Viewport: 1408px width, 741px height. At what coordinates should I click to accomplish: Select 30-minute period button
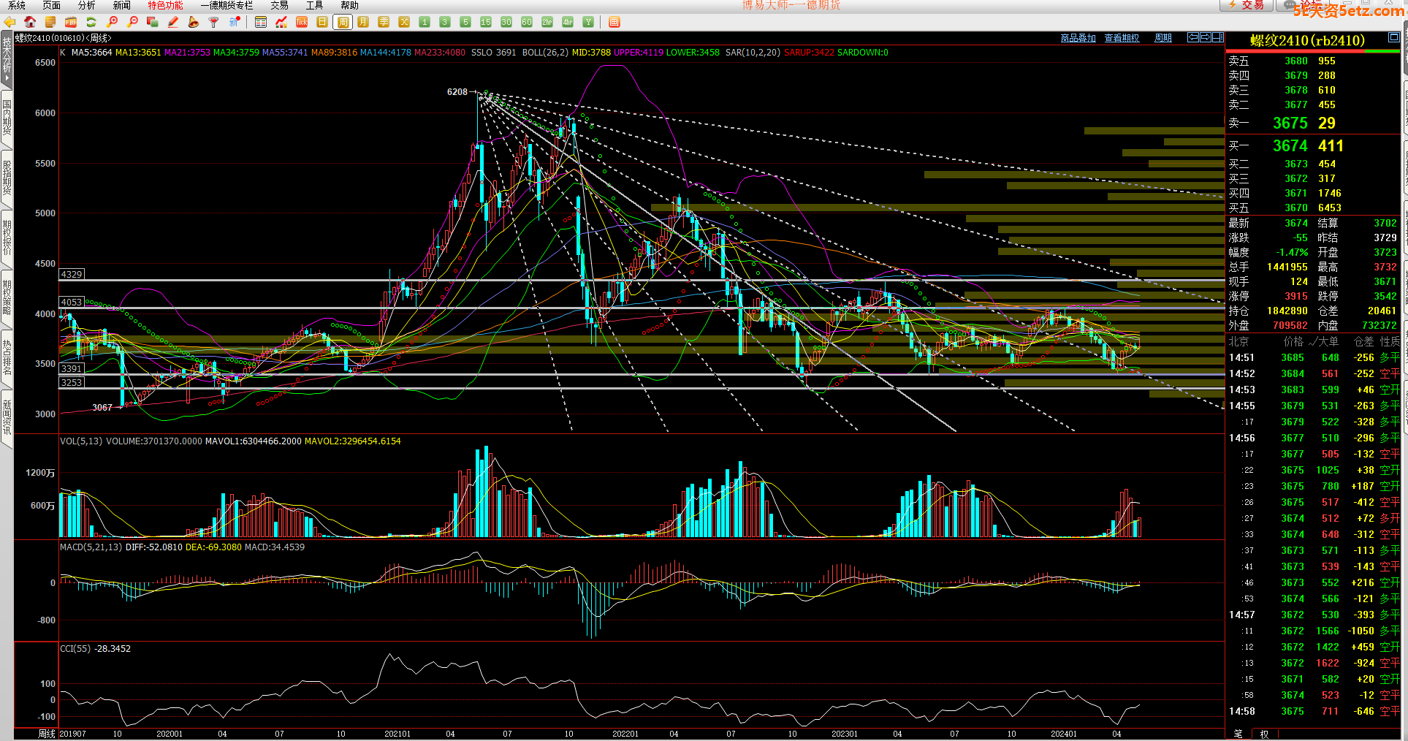506,22
